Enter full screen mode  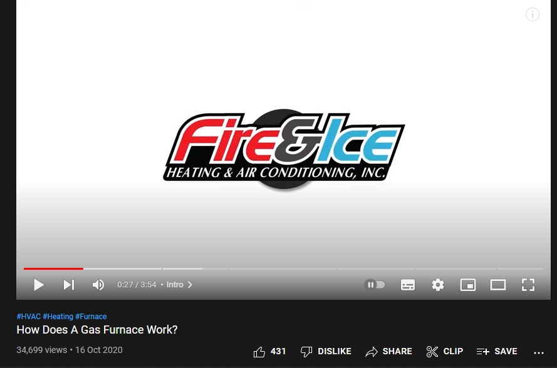click(528, 285)
